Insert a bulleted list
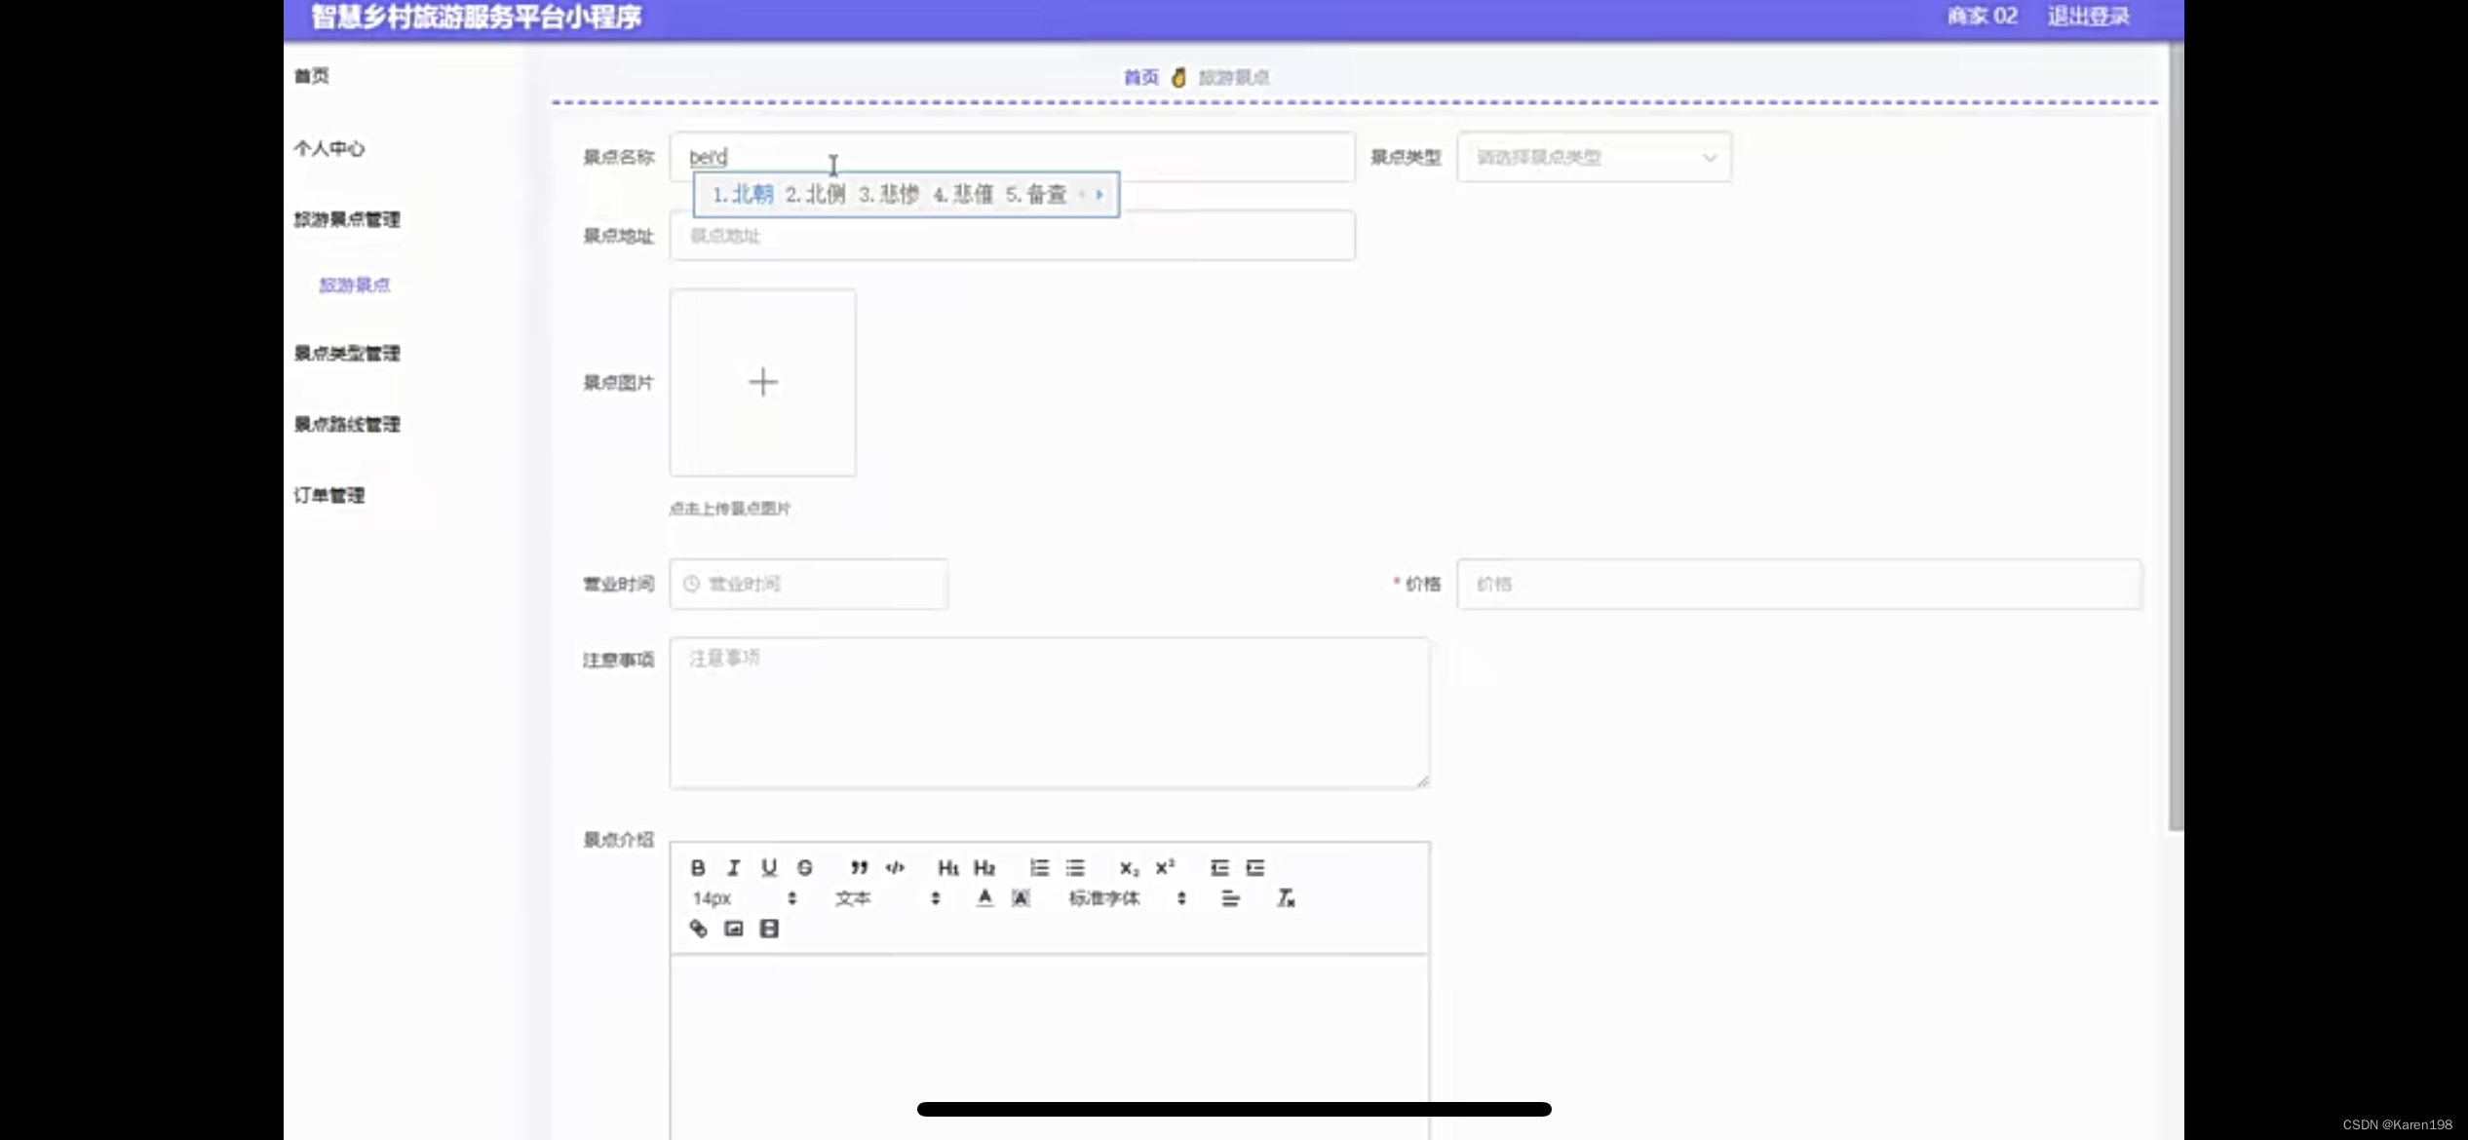Image resolution: width=2468 pixels, height=1140 pixels. pos(1075,867)
